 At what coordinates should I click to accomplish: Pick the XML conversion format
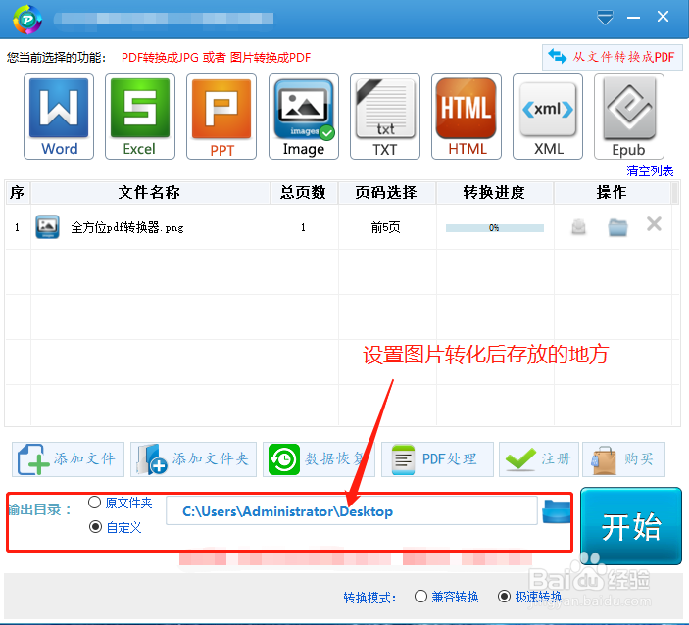pyautogui.click(x=548, y=117)
